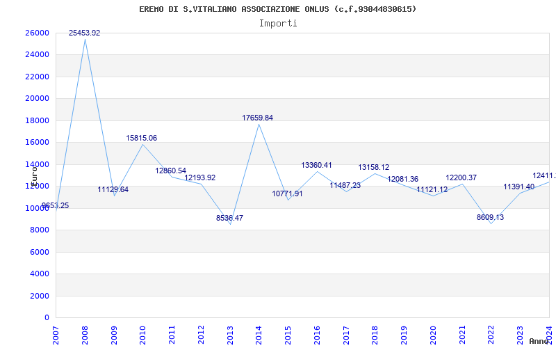Click the 2015 x-axis year label
This screenshot has width=556, height=348.
pyautogui.click(x=288, y=335)
